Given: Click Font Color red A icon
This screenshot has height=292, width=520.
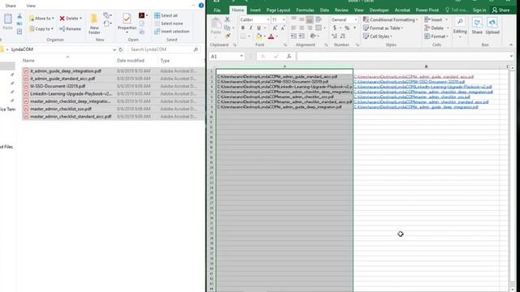Looking at the screenshot, I should [271, 36].
